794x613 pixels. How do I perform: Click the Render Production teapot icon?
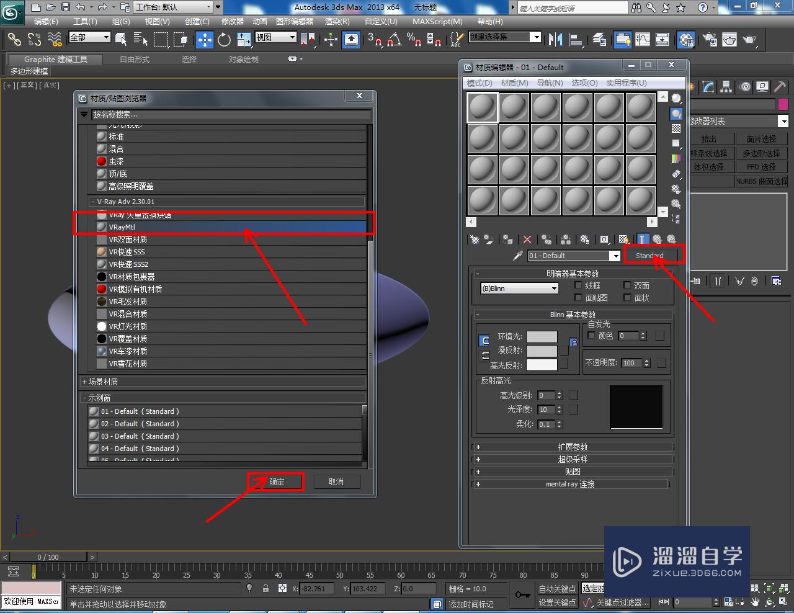click(x=751, y=40)
